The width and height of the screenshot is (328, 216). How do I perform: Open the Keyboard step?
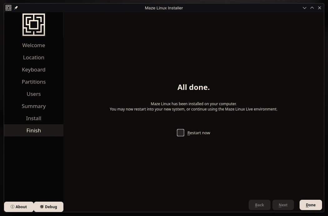[34, 69]
